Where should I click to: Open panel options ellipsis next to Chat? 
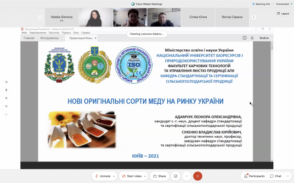[x=288, y=176]
